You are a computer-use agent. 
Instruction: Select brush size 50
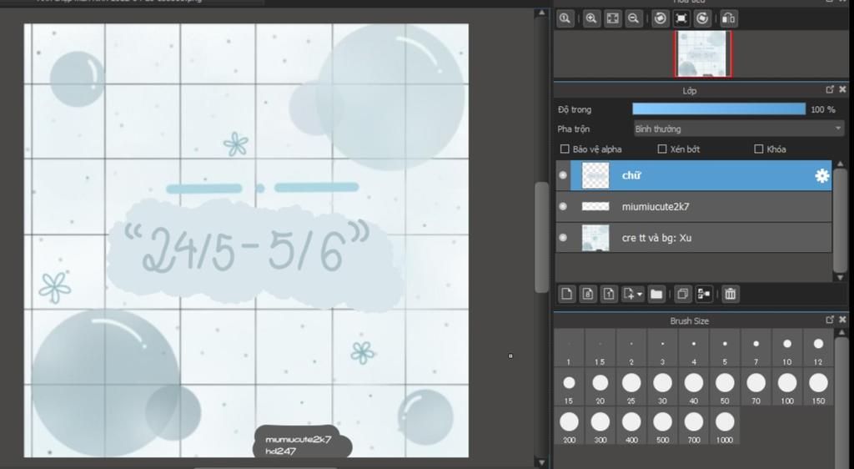[725, 386]
